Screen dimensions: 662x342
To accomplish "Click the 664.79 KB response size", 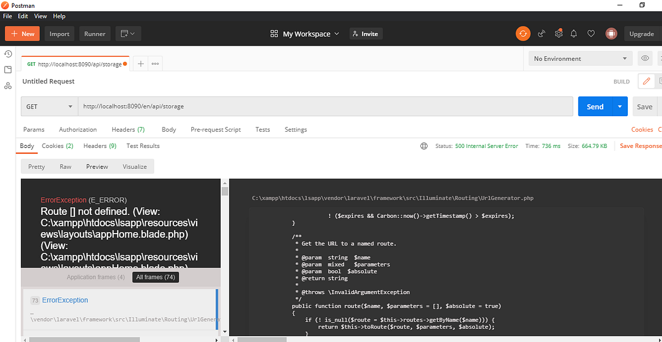I will tap(594, 146).
